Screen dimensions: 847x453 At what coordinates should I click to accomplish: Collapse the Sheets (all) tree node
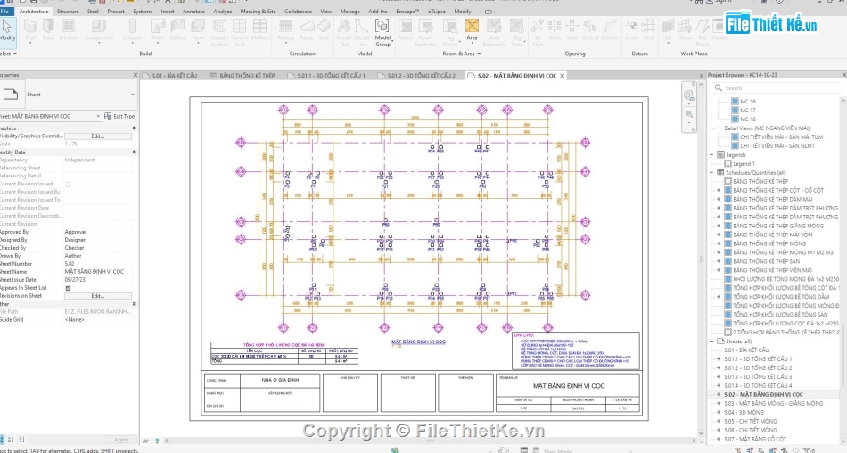[x=712, y=342]
